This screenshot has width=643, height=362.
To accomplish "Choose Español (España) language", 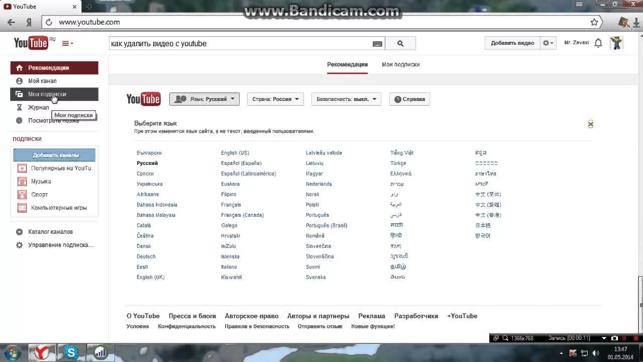I will [241, 163].
